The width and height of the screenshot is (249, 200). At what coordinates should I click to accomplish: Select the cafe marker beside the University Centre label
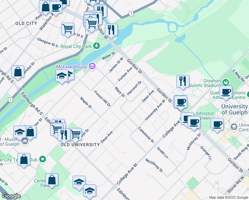[x=217, y=125]
